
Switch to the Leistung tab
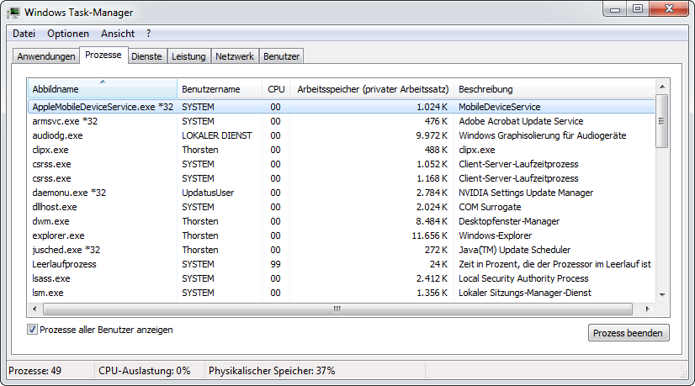coord(188,56)
